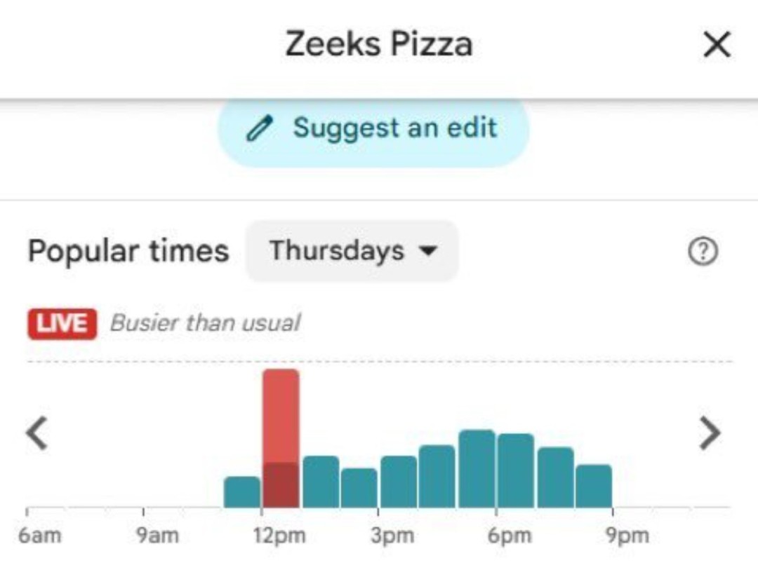Image resolution: width=758 pixels, height=584 pixels.
Task: Select the 7pm popularity bar
Action: tap(555, 477)
